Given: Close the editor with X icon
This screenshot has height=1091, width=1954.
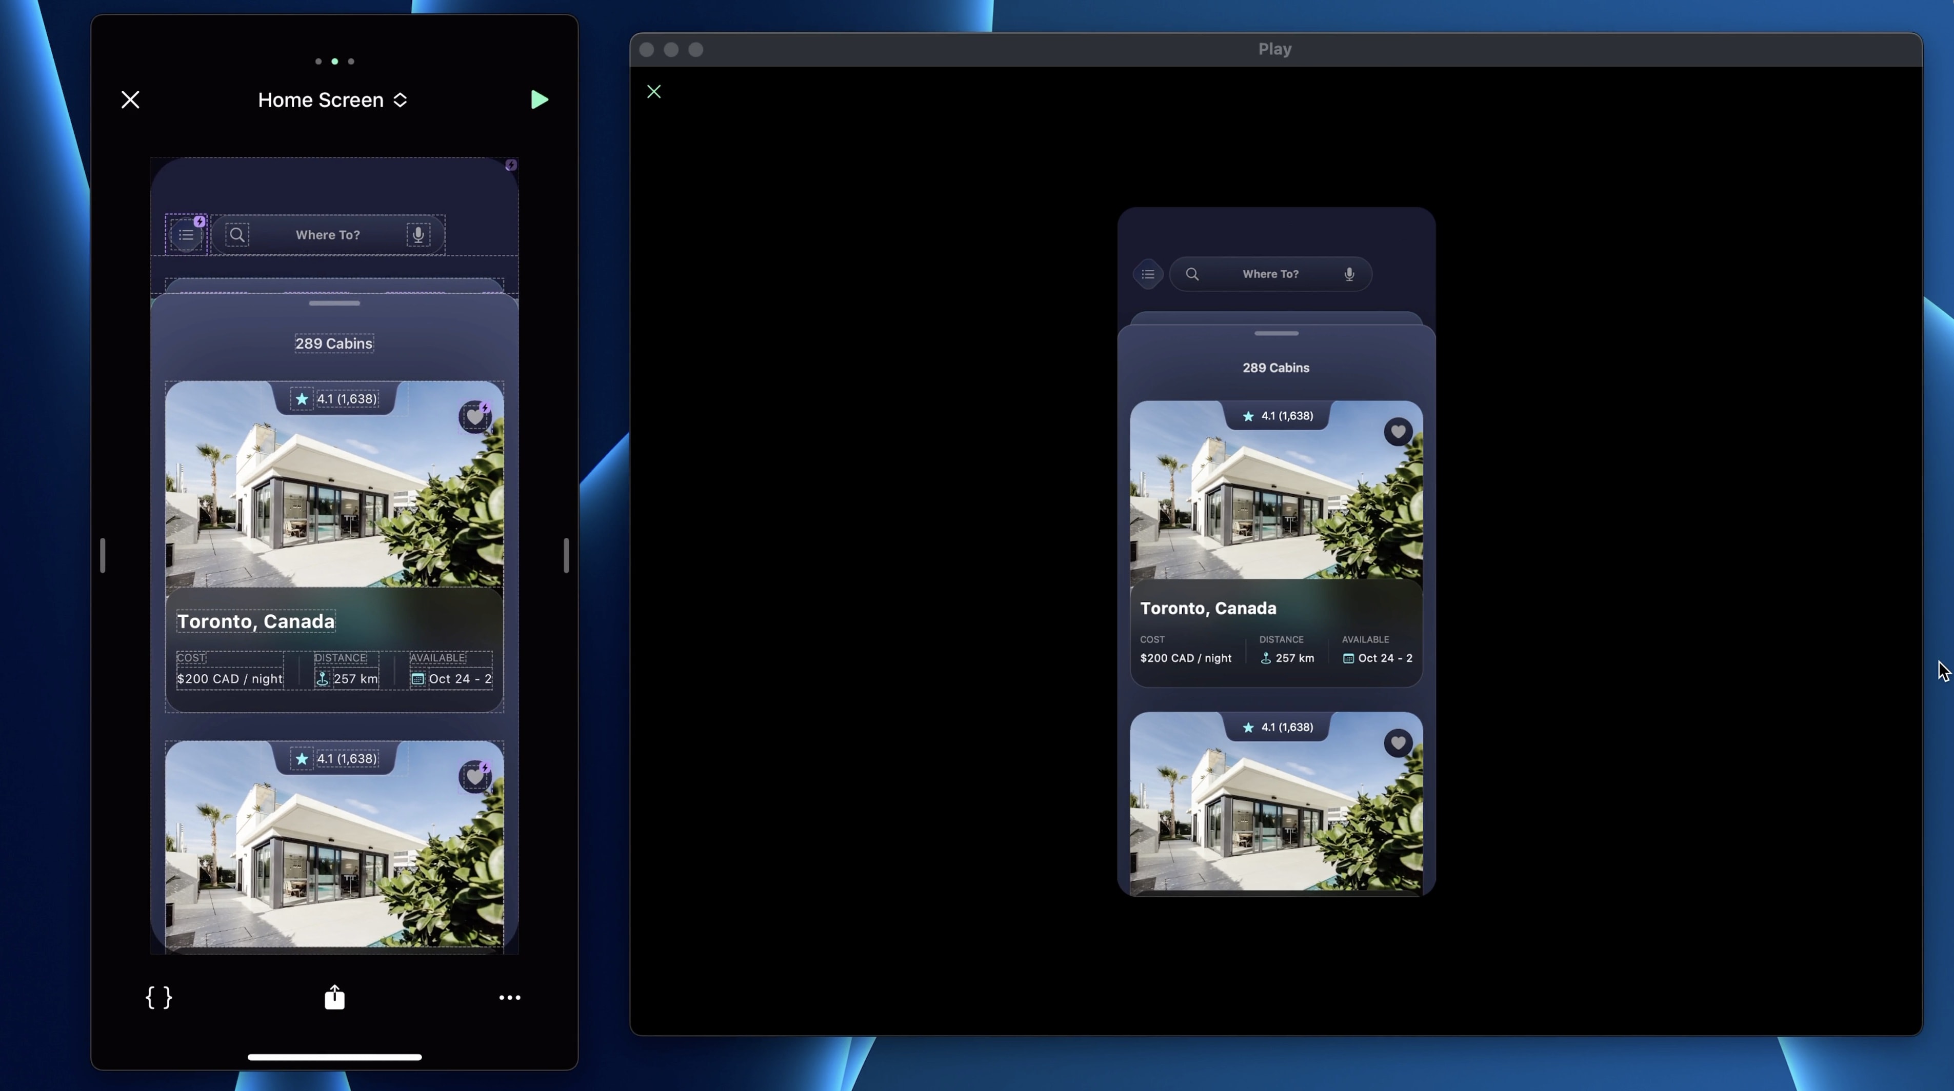Looking at the screenshot, I should [x=130, y=100].
